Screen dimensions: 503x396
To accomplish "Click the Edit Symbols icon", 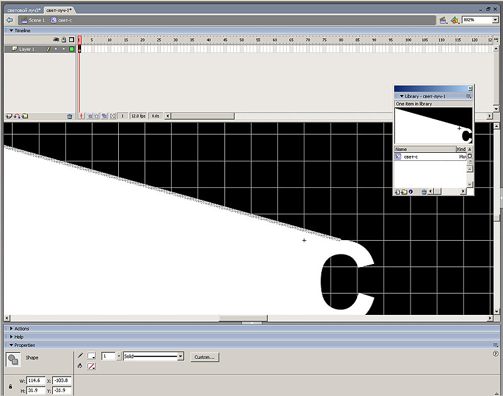I will [x=455, y=20].
